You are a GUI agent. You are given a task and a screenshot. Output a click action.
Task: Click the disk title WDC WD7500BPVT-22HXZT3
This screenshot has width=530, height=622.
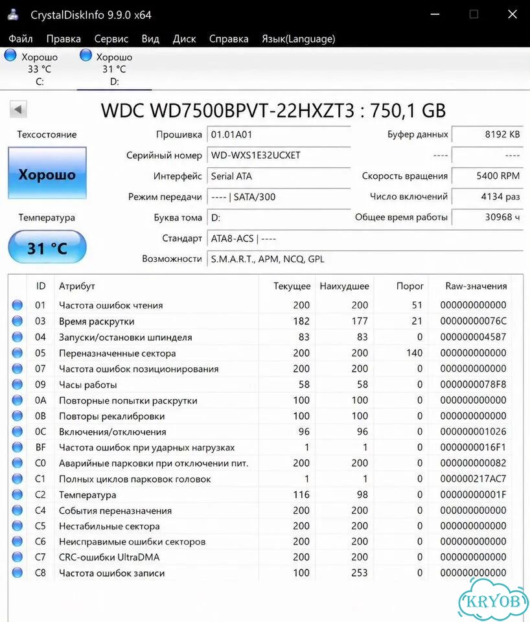(x=227, y=110)
